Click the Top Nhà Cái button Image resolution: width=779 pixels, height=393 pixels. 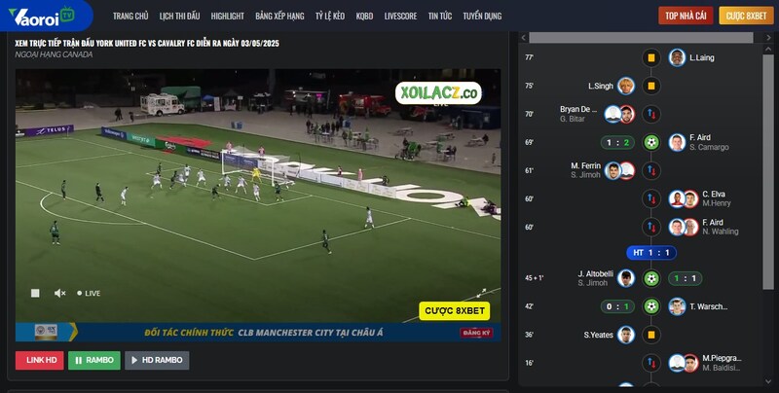[x=686, y=16]
